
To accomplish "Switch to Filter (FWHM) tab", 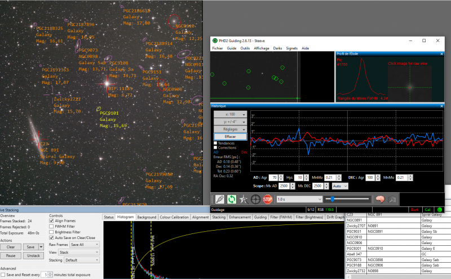I will click(x=281, y=217).
